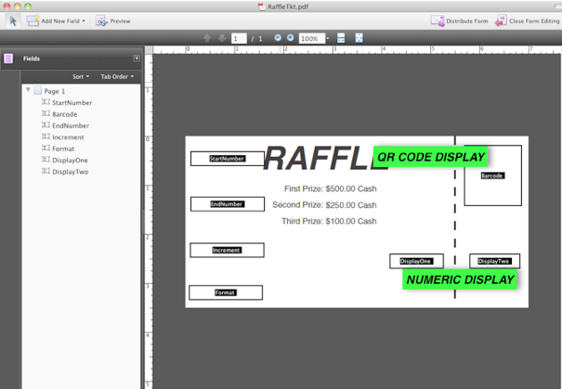Go to next page arrow
This screenshot has width=562, height=389.
click(x=222, y=38)
